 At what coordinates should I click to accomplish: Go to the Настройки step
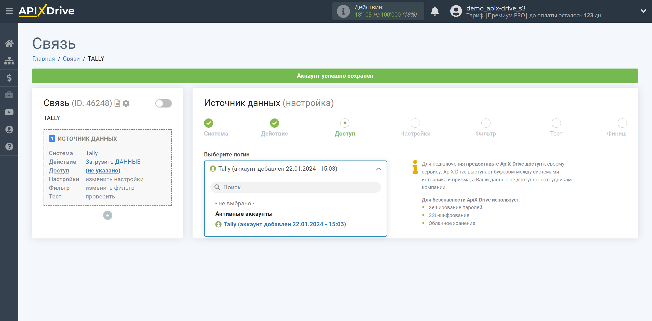coord(415,123)
